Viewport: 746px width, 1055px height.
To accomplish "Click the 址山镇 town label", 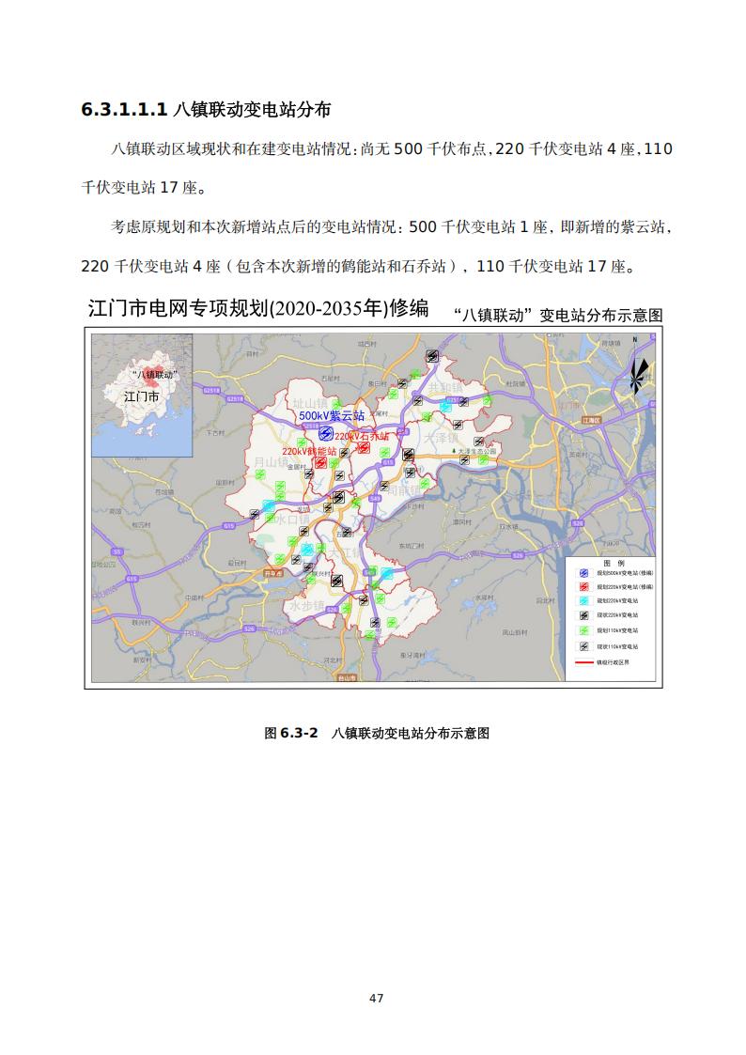I will [309, 403].
